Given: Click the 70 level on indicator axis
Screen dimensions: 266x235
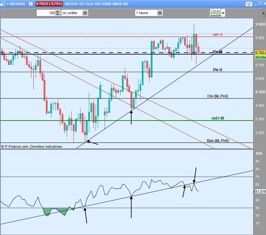Looking at the screenshot, I should pyautogui.click(x=257, y=177).
